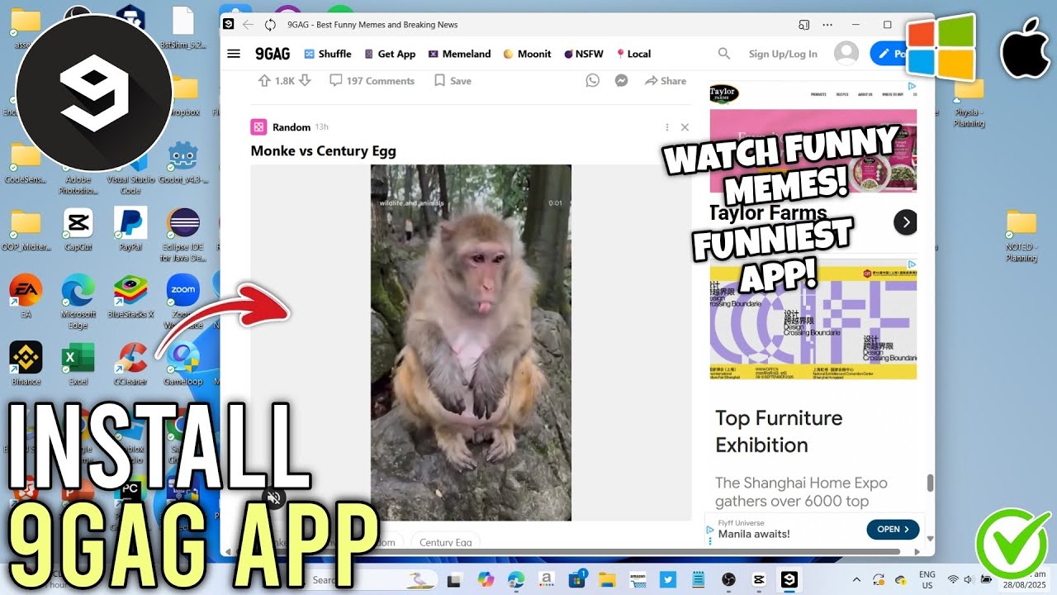The width and height of the screenshot is (1057, 595).
Task: Select the NOTED - Planning desktop folder
Action: pos(1021,236)
